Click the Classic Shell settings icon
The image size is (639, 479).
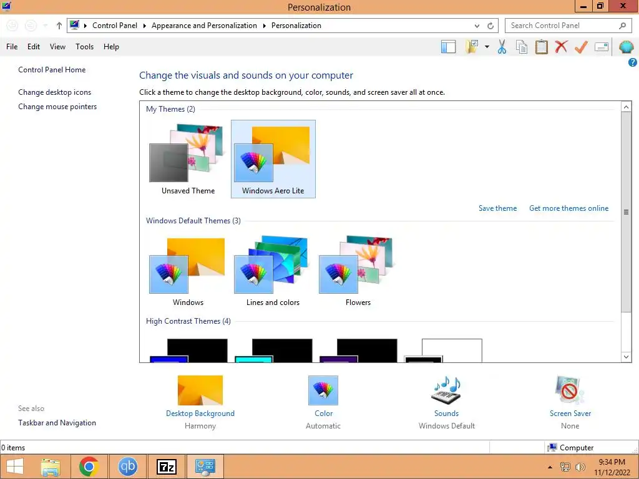627,47
